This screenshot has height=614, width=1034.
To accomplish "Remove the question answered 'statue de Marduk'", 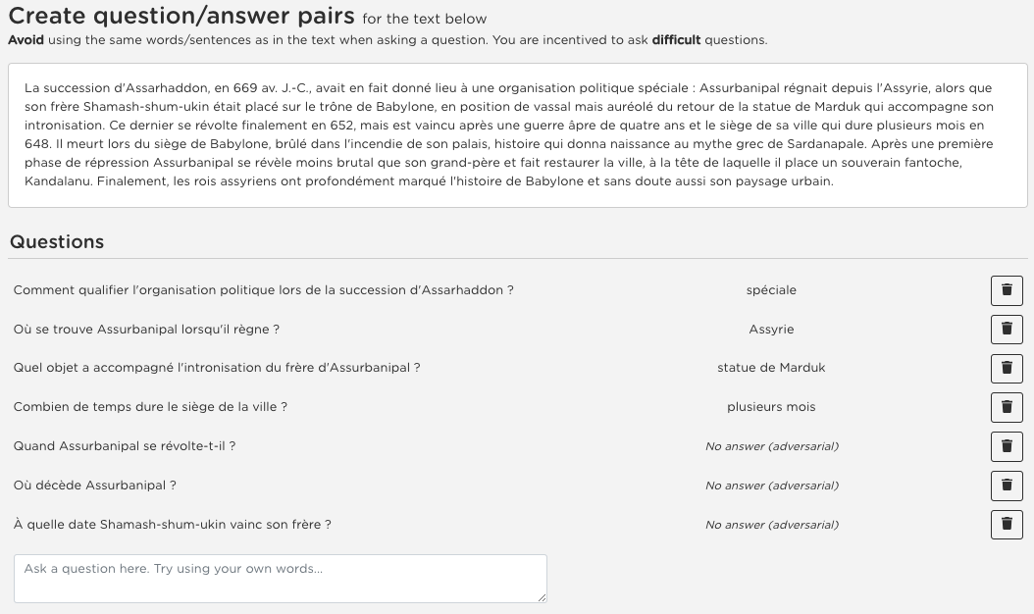I will [x=1007, y=368].
